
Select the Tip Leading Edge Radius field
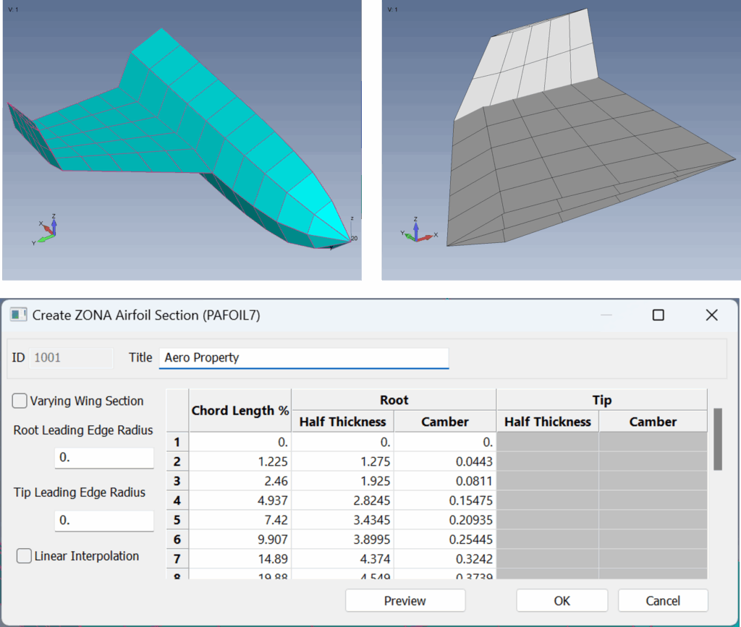click(x=104, y=521)
